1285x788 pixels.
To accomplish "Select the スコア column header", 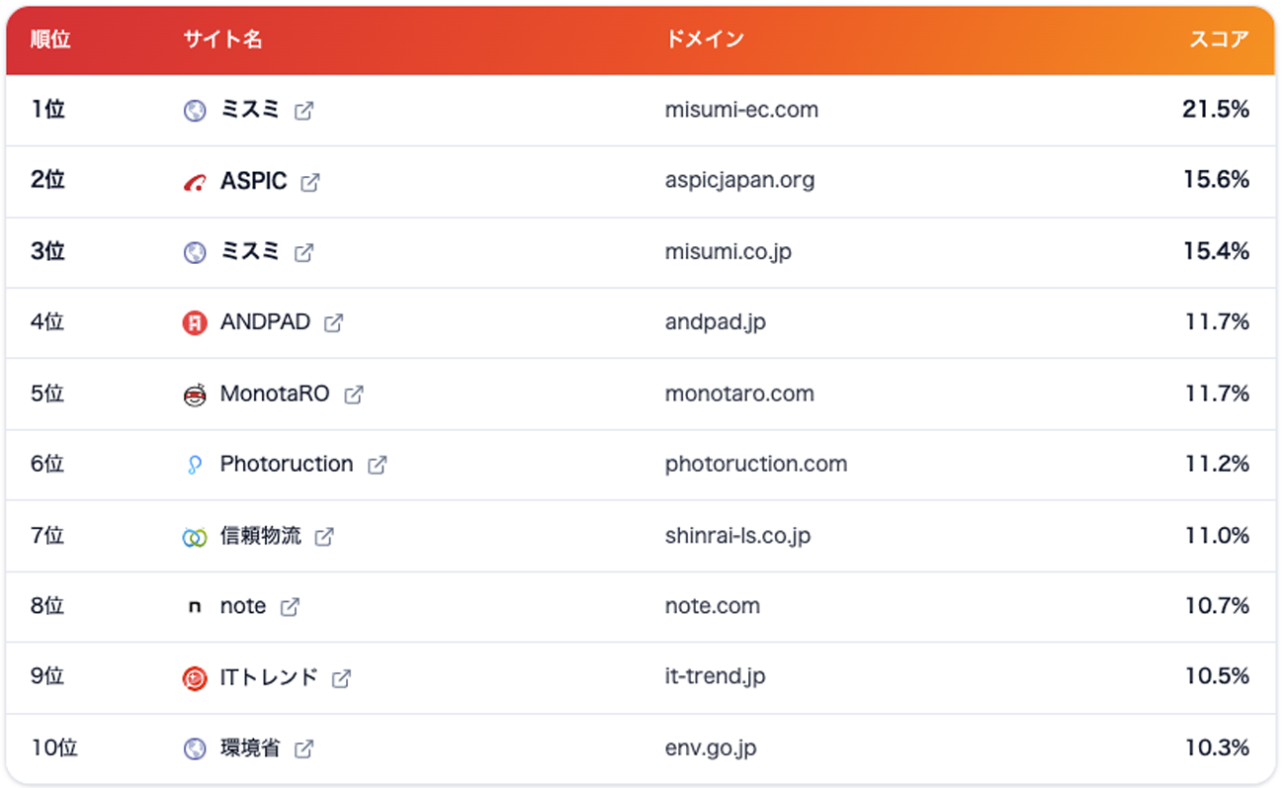I will [1219, 40].
